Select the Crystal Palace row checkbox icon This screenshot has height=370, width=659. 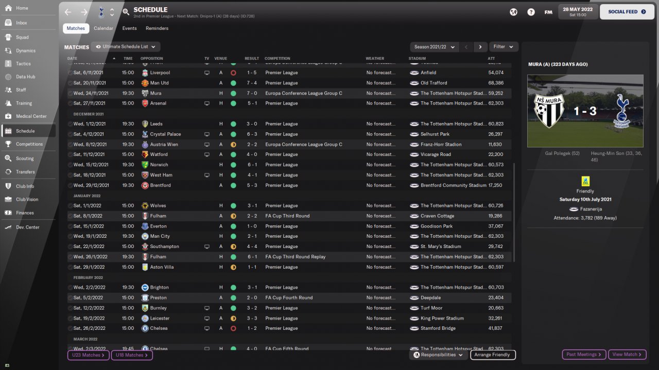(70, 134)
